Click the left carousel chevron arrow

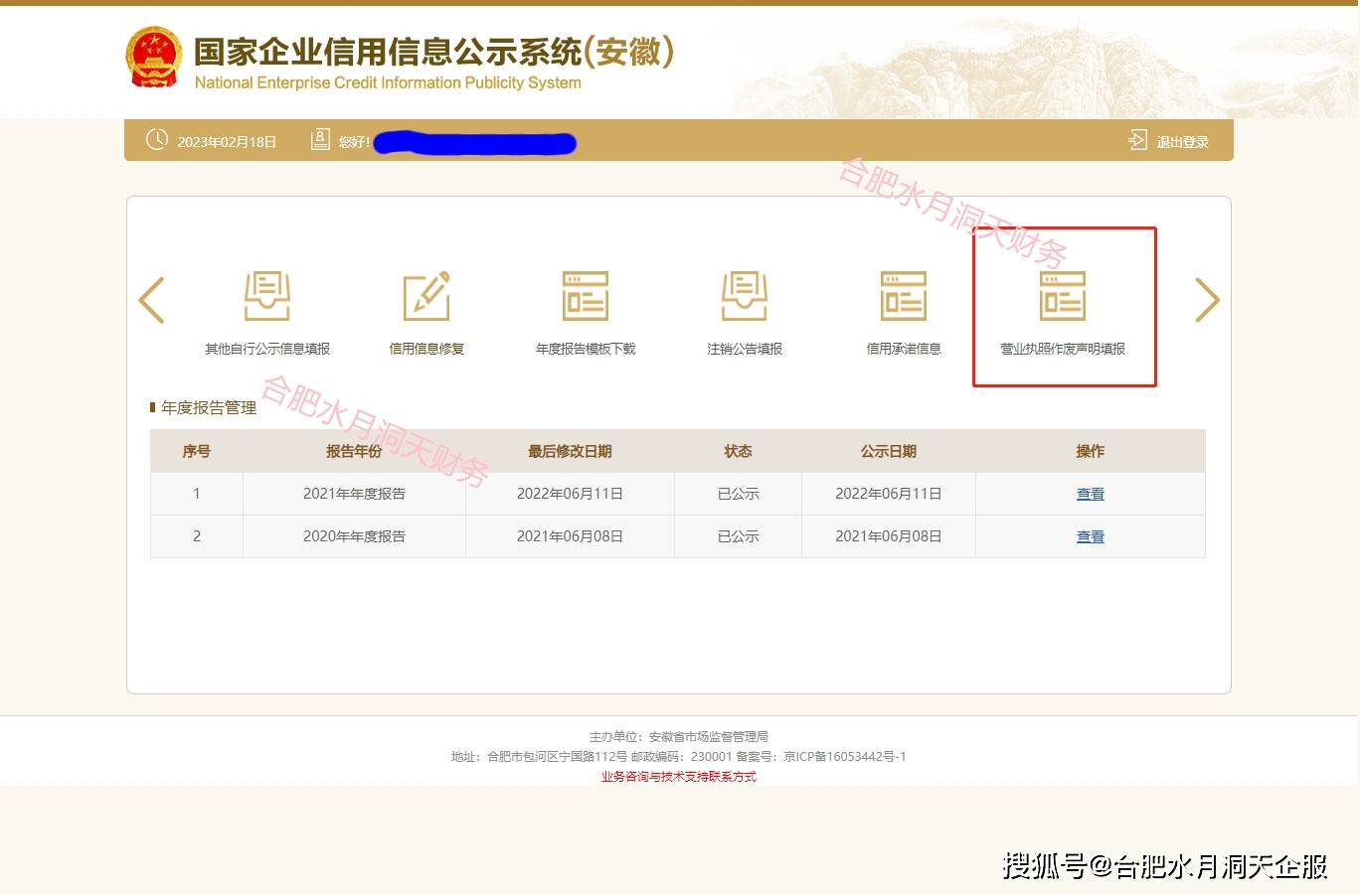pos(151,299)
